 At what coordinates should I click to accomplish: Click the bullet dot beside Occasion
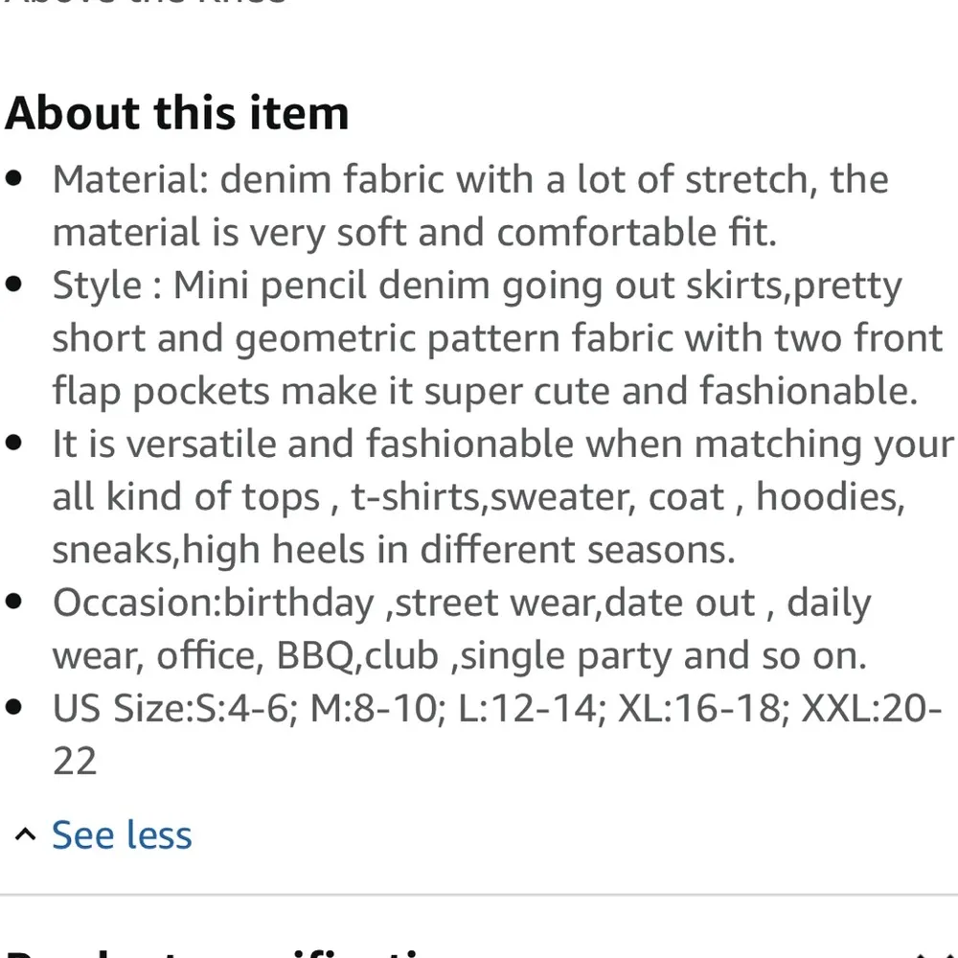pos(14,603)
